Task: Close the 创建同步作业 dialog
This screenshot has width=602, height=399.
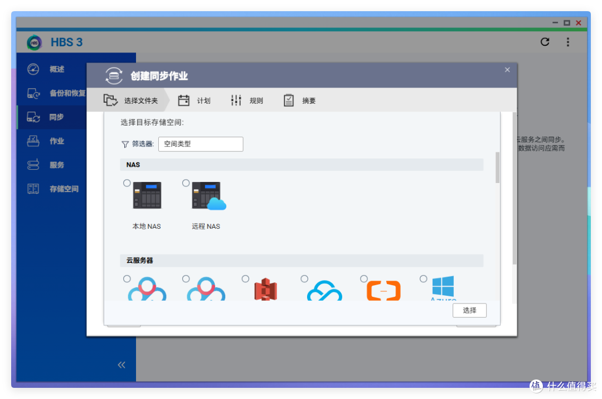Action: (x=507, y=70)
